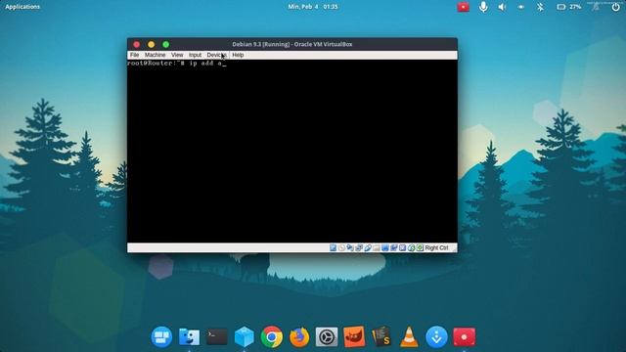The width and height of the screenshot is (626, 352).
Task: Click the network adapter status icon
Action: click(359, 247)
